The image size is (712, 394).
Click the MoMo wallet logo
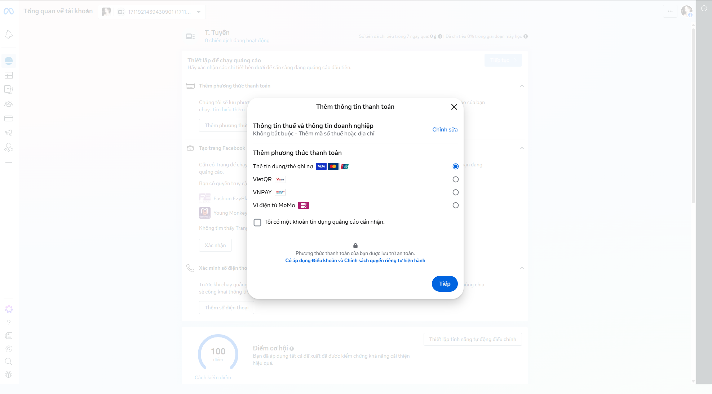(304, 205)
